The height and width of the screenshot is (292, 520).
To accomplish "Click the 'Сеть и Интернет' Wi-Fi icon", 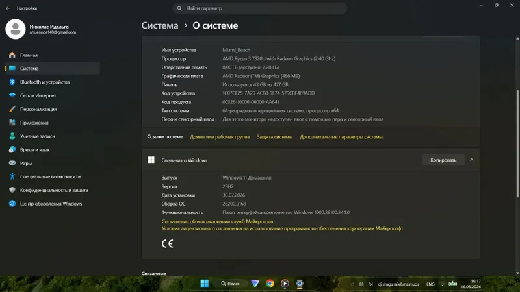I will click(x=12, y=95).
